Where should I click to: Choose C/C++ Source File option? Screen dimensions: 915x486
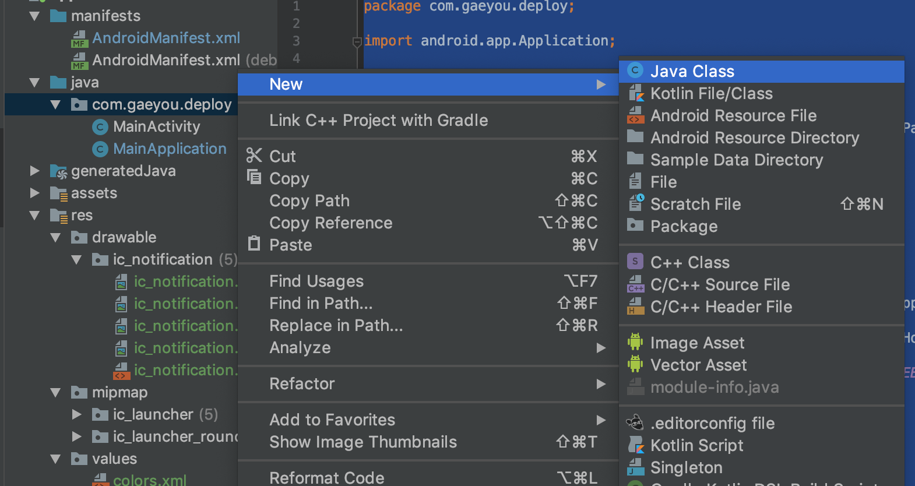coord(720,285)
